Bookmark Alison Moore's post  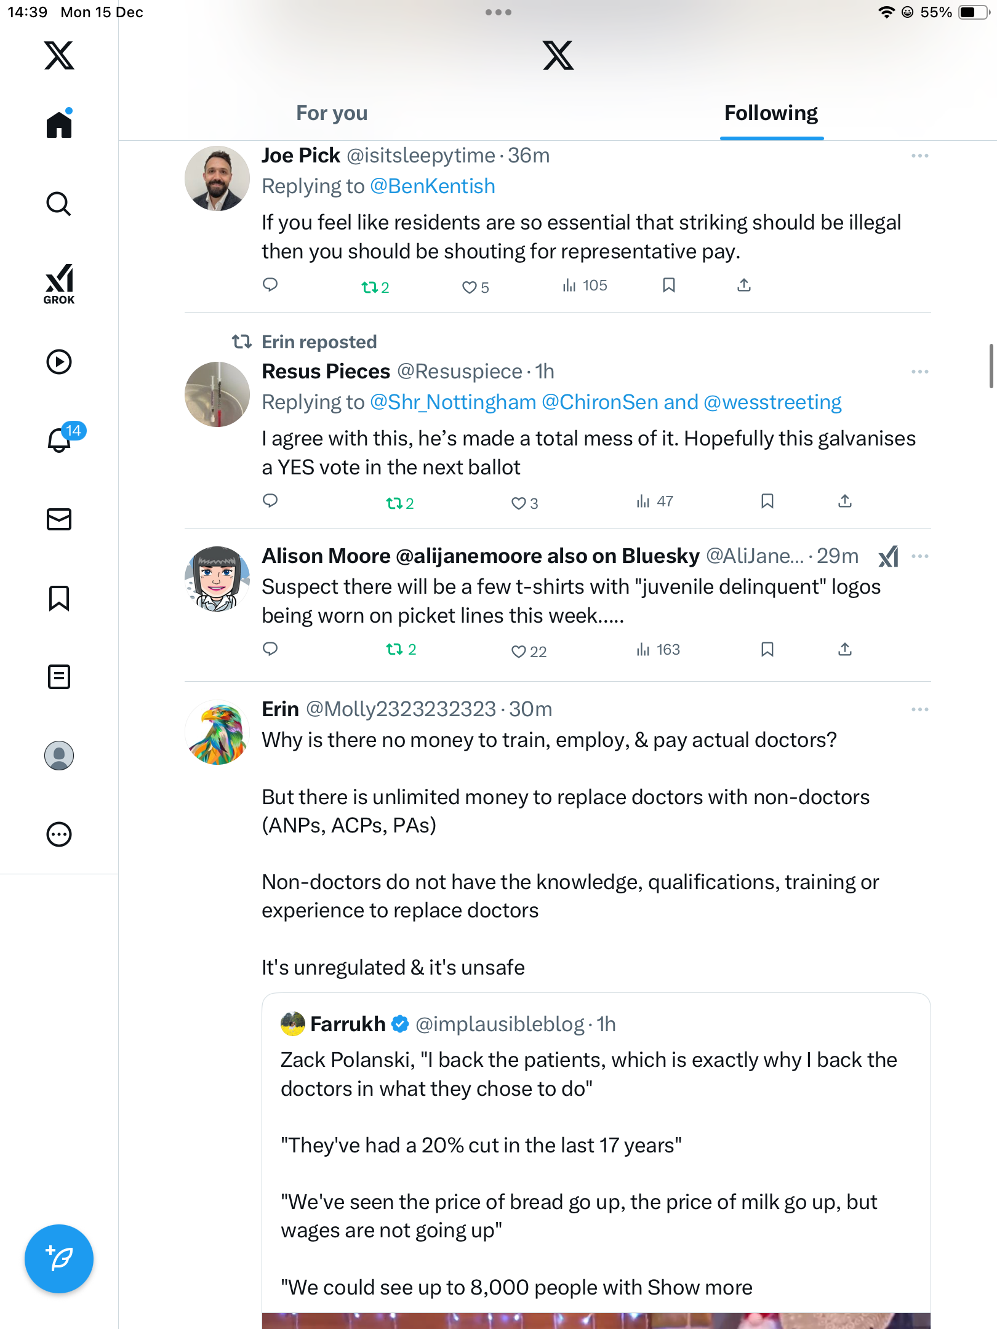click(x=767, y=650)
